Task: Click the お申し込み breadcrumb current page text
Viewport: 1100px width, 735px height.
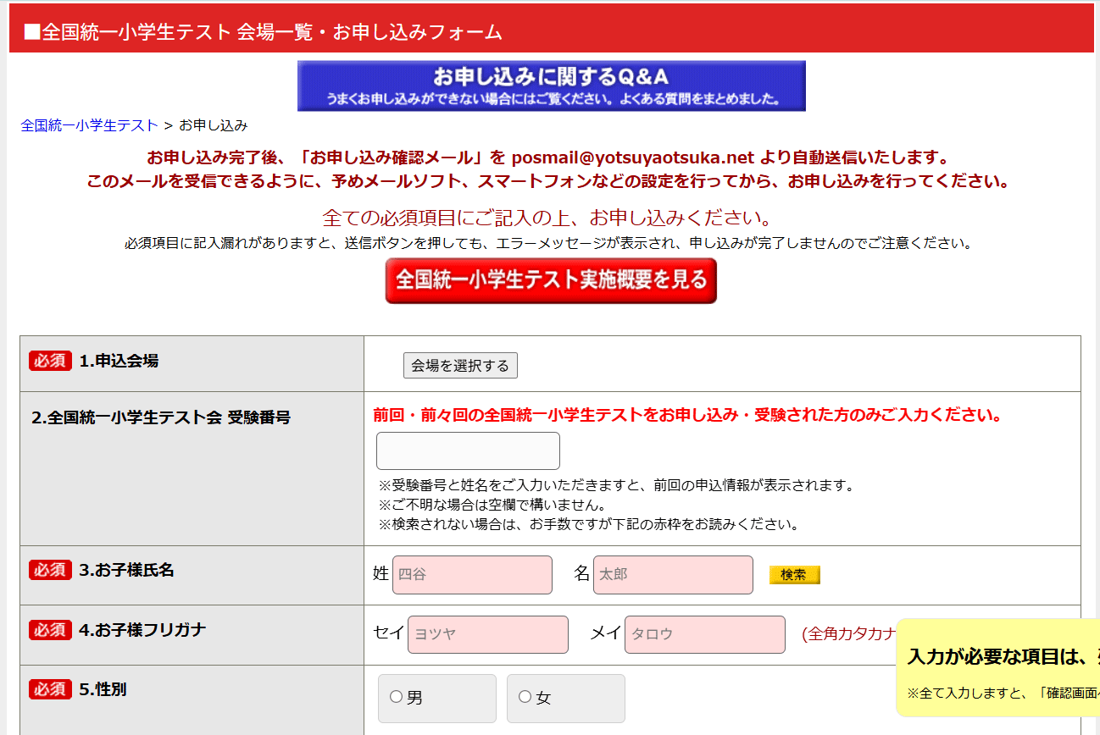Action: click(213, 125)
